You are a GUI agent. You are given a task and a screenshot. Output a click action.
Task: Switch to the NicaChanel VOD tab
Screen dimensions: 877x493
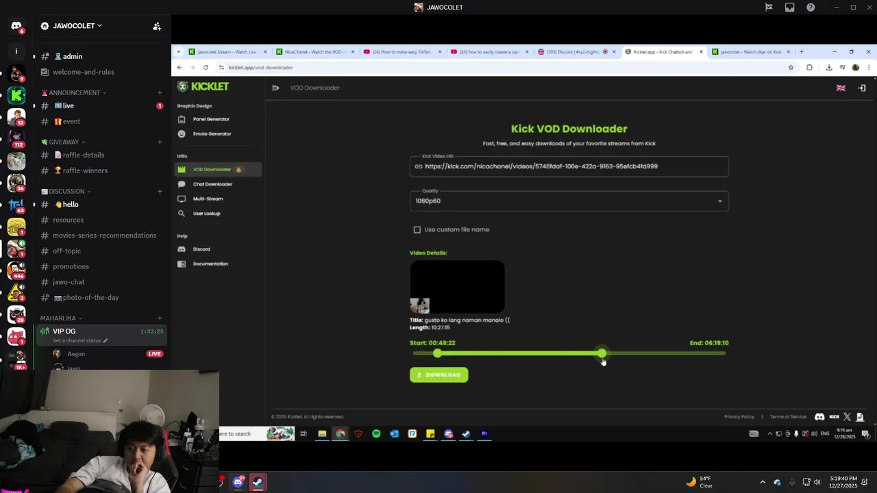point(314,51)
